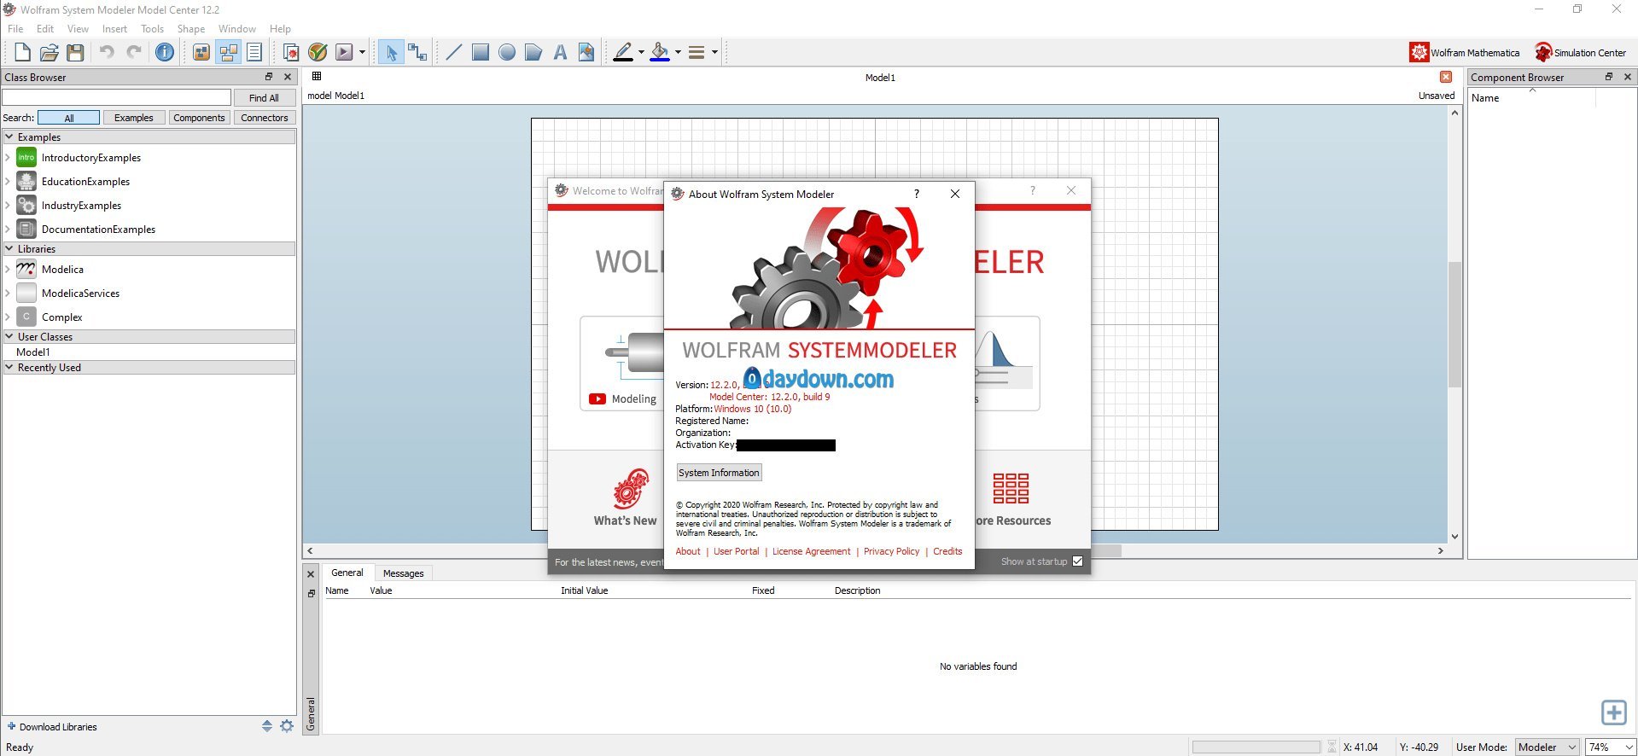Expand the IntroductoryExamples tree item
1638x756 pixels.
pyautogui.click(x=8, y=157)
